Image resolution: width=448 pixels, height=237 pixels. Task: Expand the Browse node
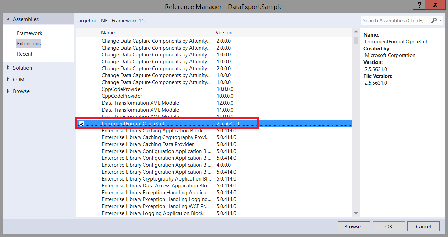(8, 91)
